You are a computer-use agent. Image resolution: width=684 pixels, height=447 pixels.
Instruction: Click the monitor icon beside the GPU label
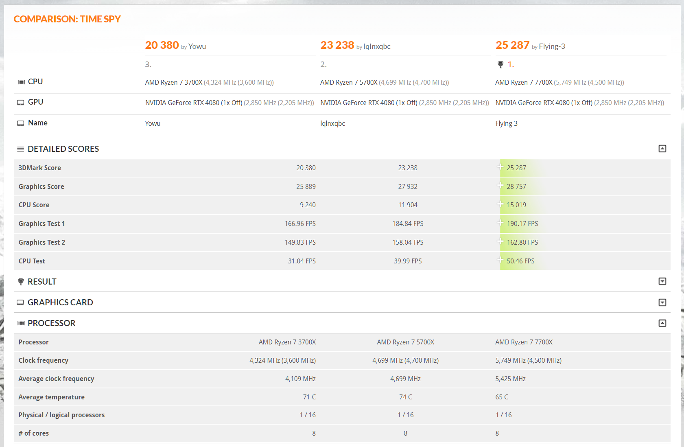[21, 103]
